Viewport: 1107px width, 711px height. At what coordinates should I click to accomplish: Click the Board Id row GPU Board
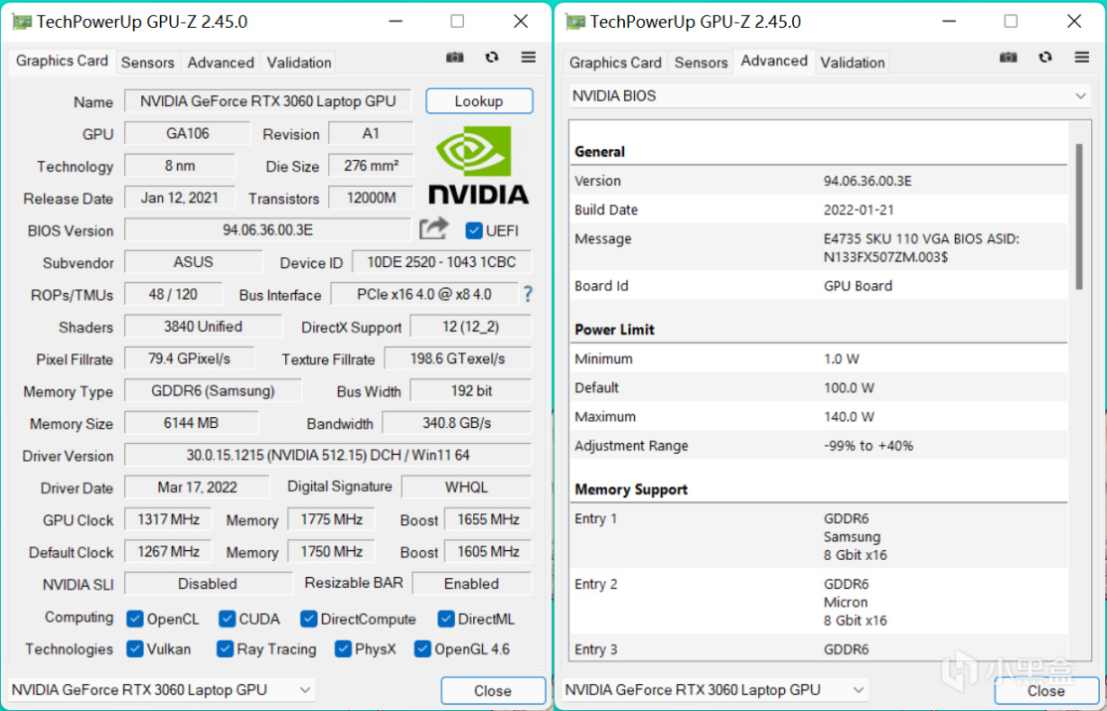click(x=819, y=286)
